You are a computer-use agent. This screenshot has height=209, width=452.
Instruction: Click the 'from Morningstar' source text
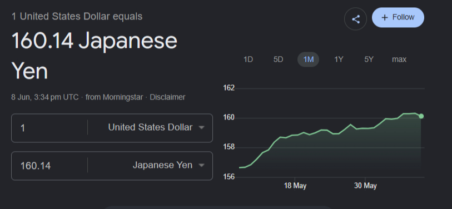(114, 97)
